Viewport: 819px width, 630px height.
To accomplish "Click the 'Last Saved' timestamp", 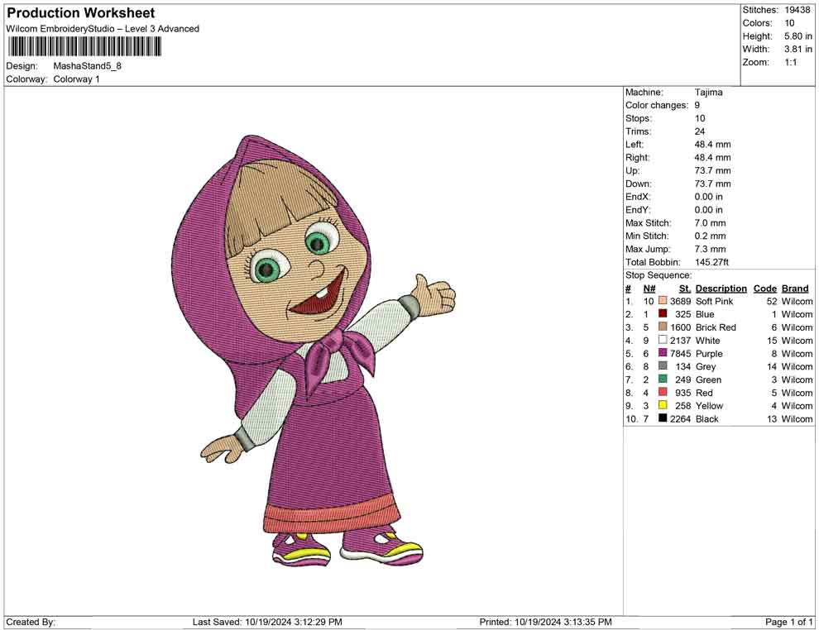I will point(267,622).
